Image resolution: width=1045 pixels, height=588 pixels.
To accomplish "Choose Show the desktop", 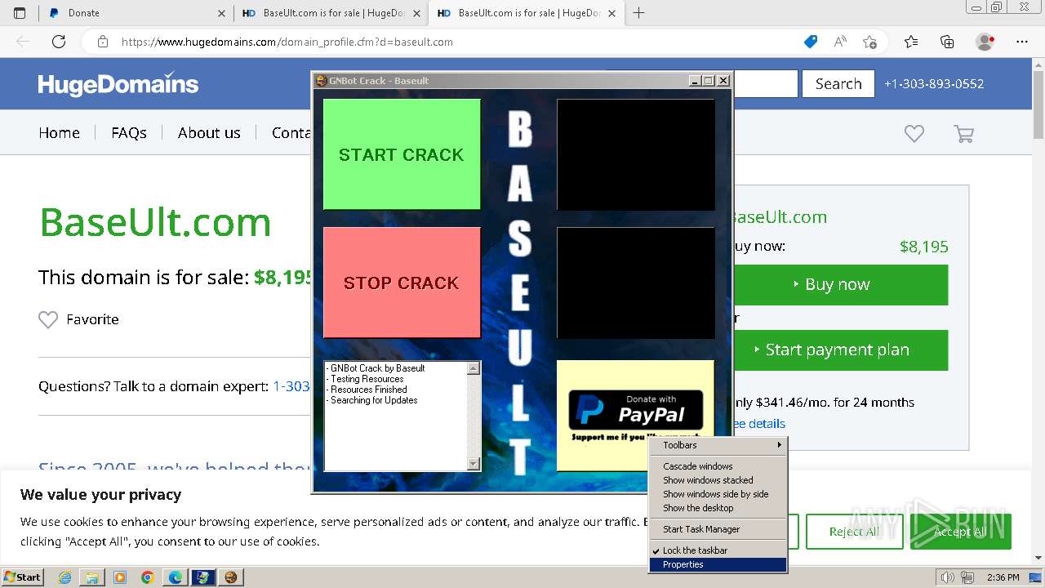I will (718, 508).
